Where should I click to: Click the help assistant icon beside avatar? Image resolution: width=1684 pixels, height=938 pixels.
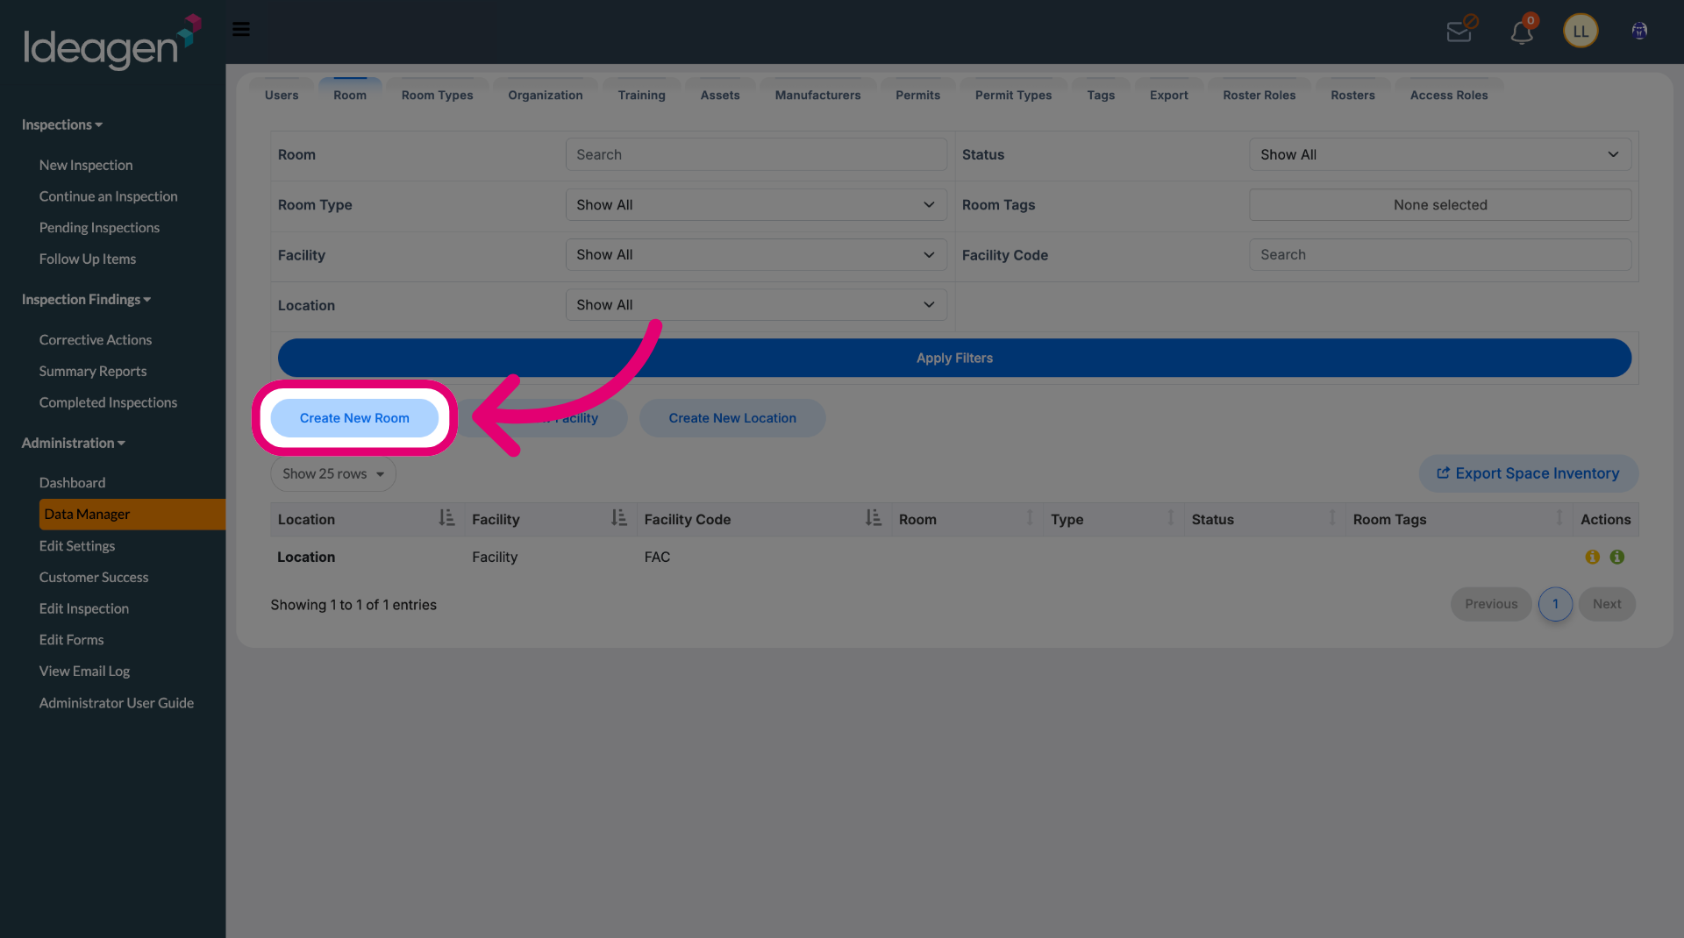pyautogui.click(x=1639, y=31)
